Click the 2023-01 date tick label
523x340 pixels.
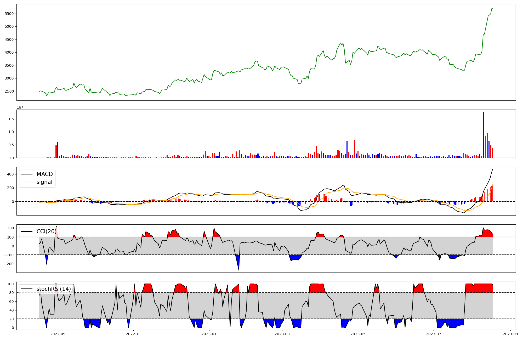click(209, 334)
